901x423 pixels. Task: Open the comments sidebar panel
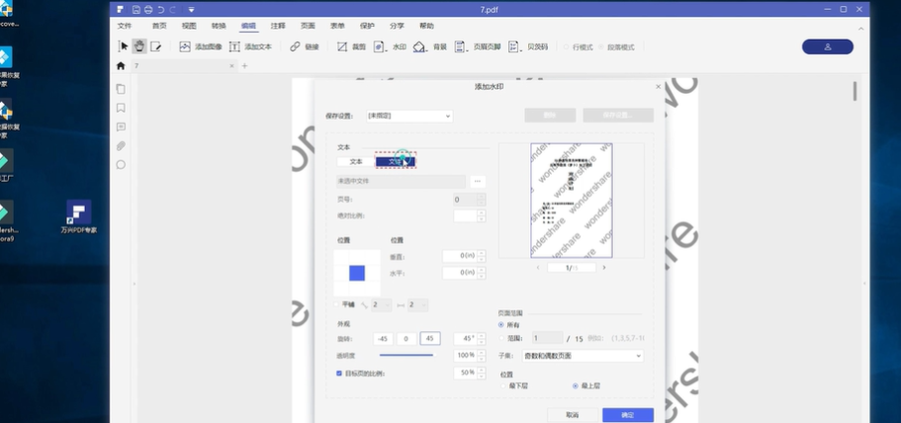coord(121,127)
